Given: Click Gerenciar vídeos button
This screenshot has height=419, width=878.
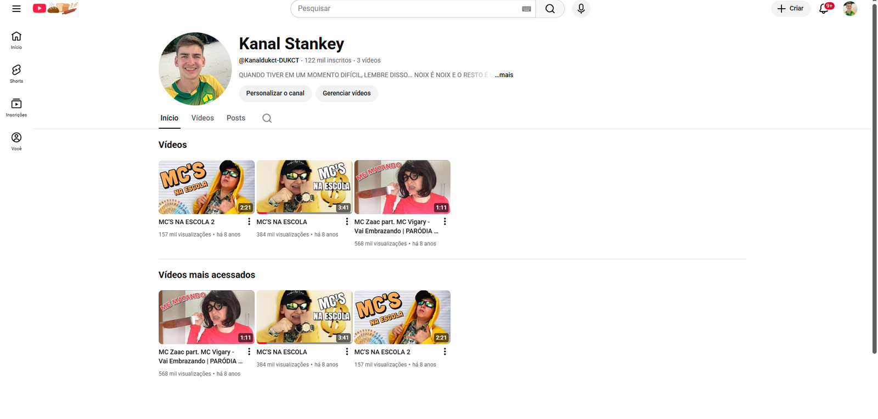Looking at the screenshot, I should coord(347,93).
